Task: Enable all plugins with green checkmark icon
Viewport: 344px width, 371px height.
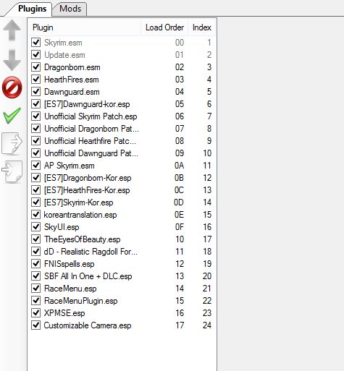Action: (x=12, y=116)
